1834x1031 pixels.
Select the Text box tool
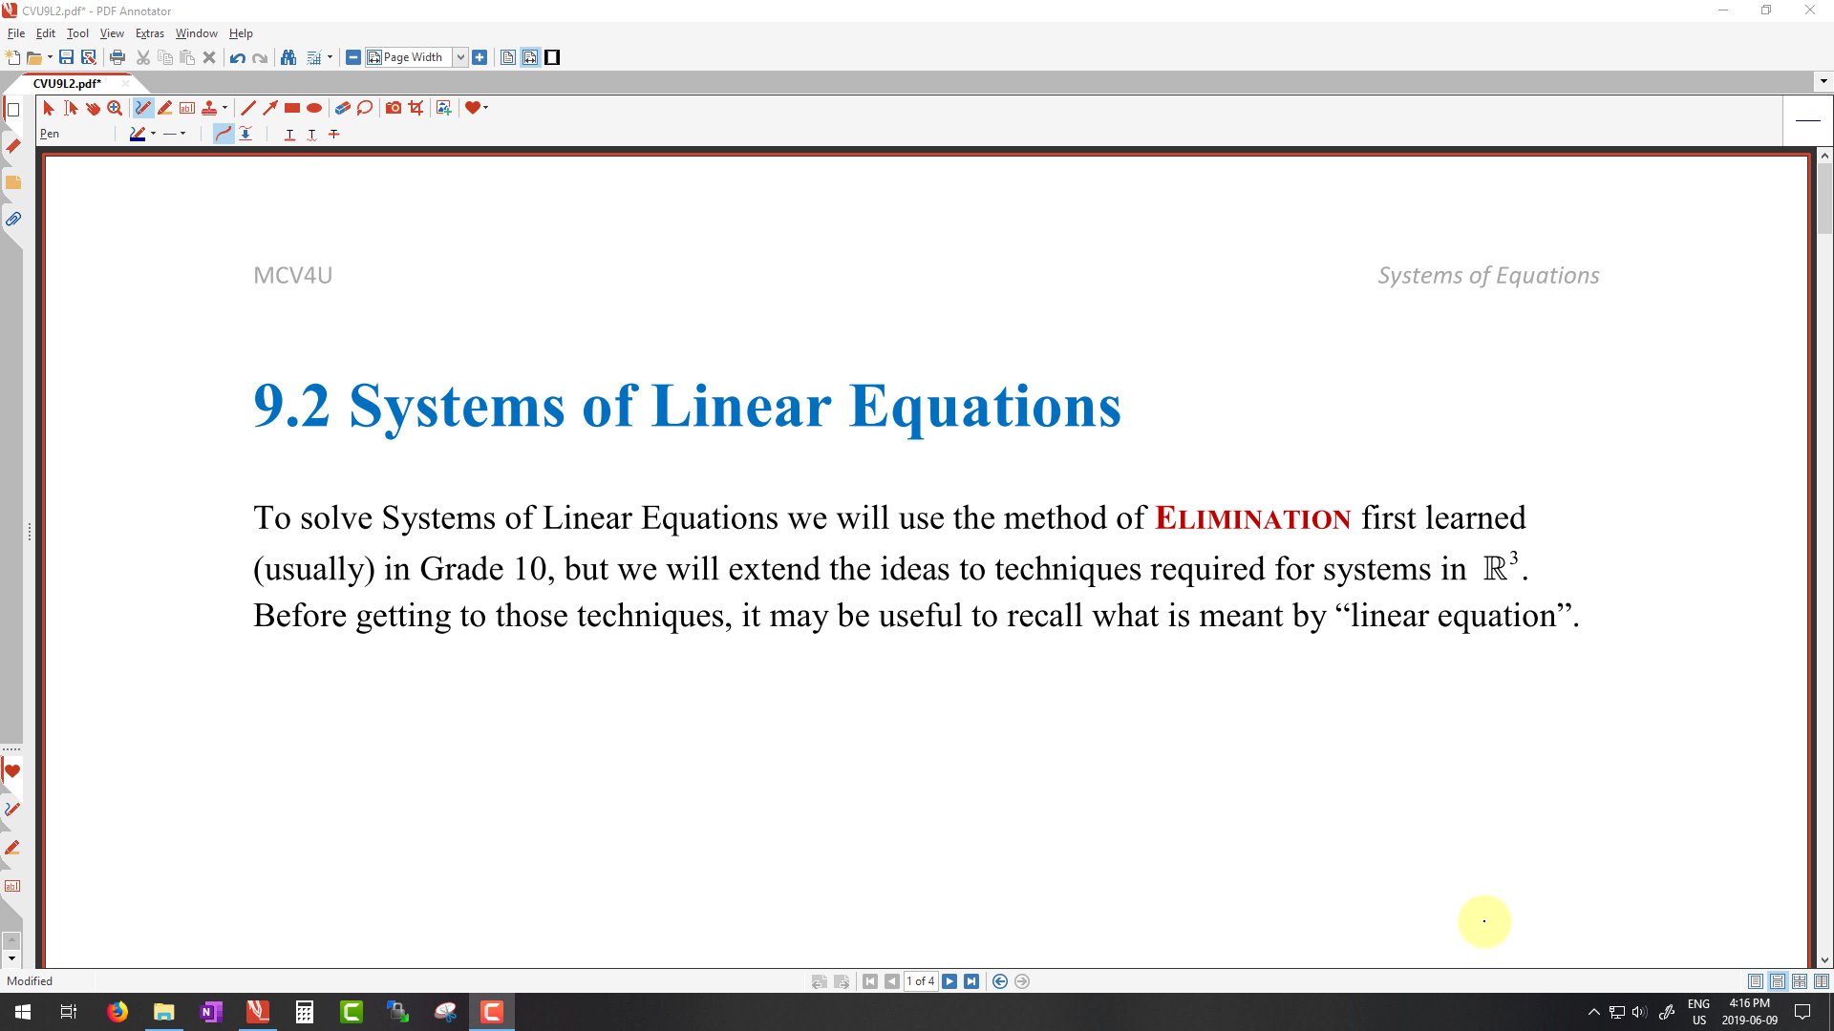187,108
